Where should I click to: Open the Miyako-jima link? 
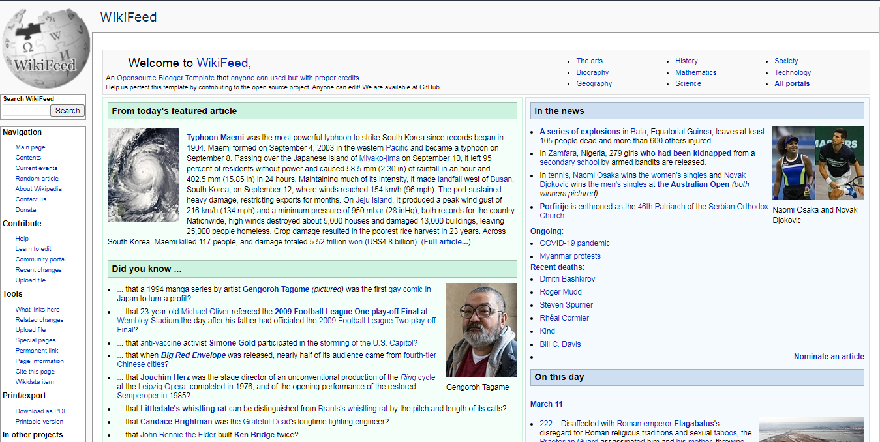click(379, 158)
